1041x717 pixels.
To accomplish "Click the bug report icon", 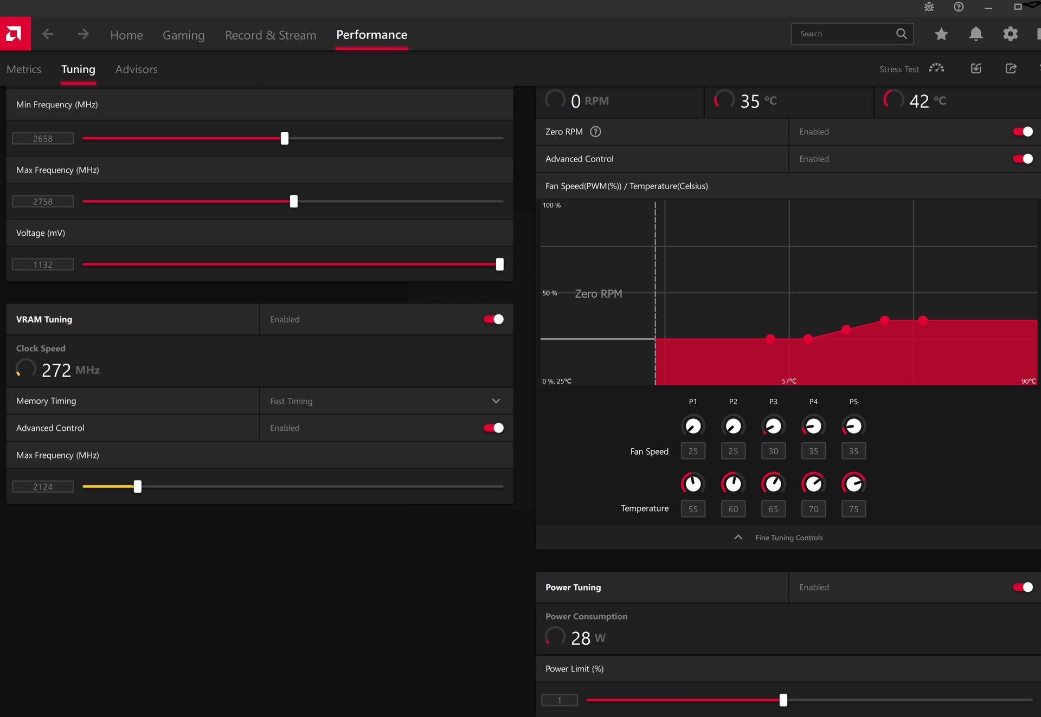I will [x=929, y=7].
